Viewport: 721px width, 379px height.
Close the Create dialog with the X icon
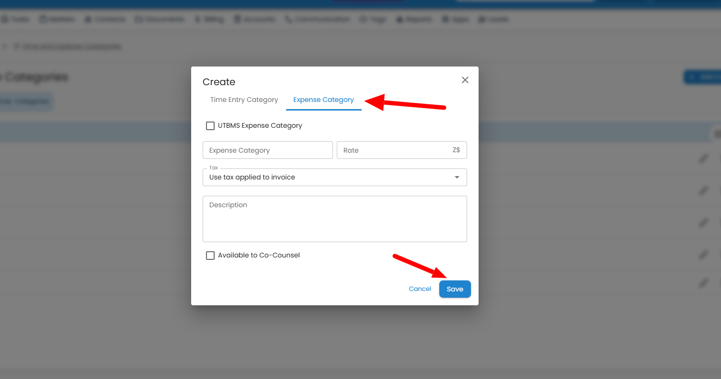(x=465, y=80)
